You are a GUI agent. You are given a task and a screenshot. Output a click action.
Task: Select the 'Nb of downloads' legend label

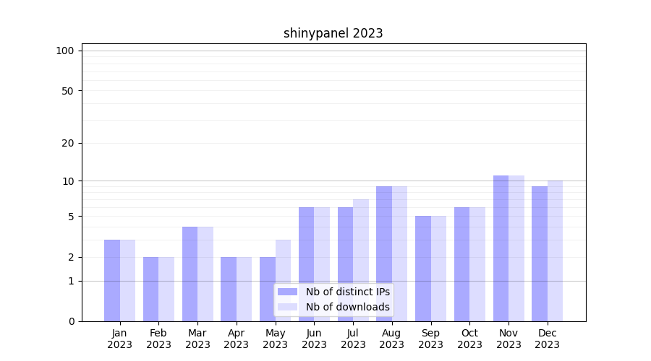tap(347, 307)
